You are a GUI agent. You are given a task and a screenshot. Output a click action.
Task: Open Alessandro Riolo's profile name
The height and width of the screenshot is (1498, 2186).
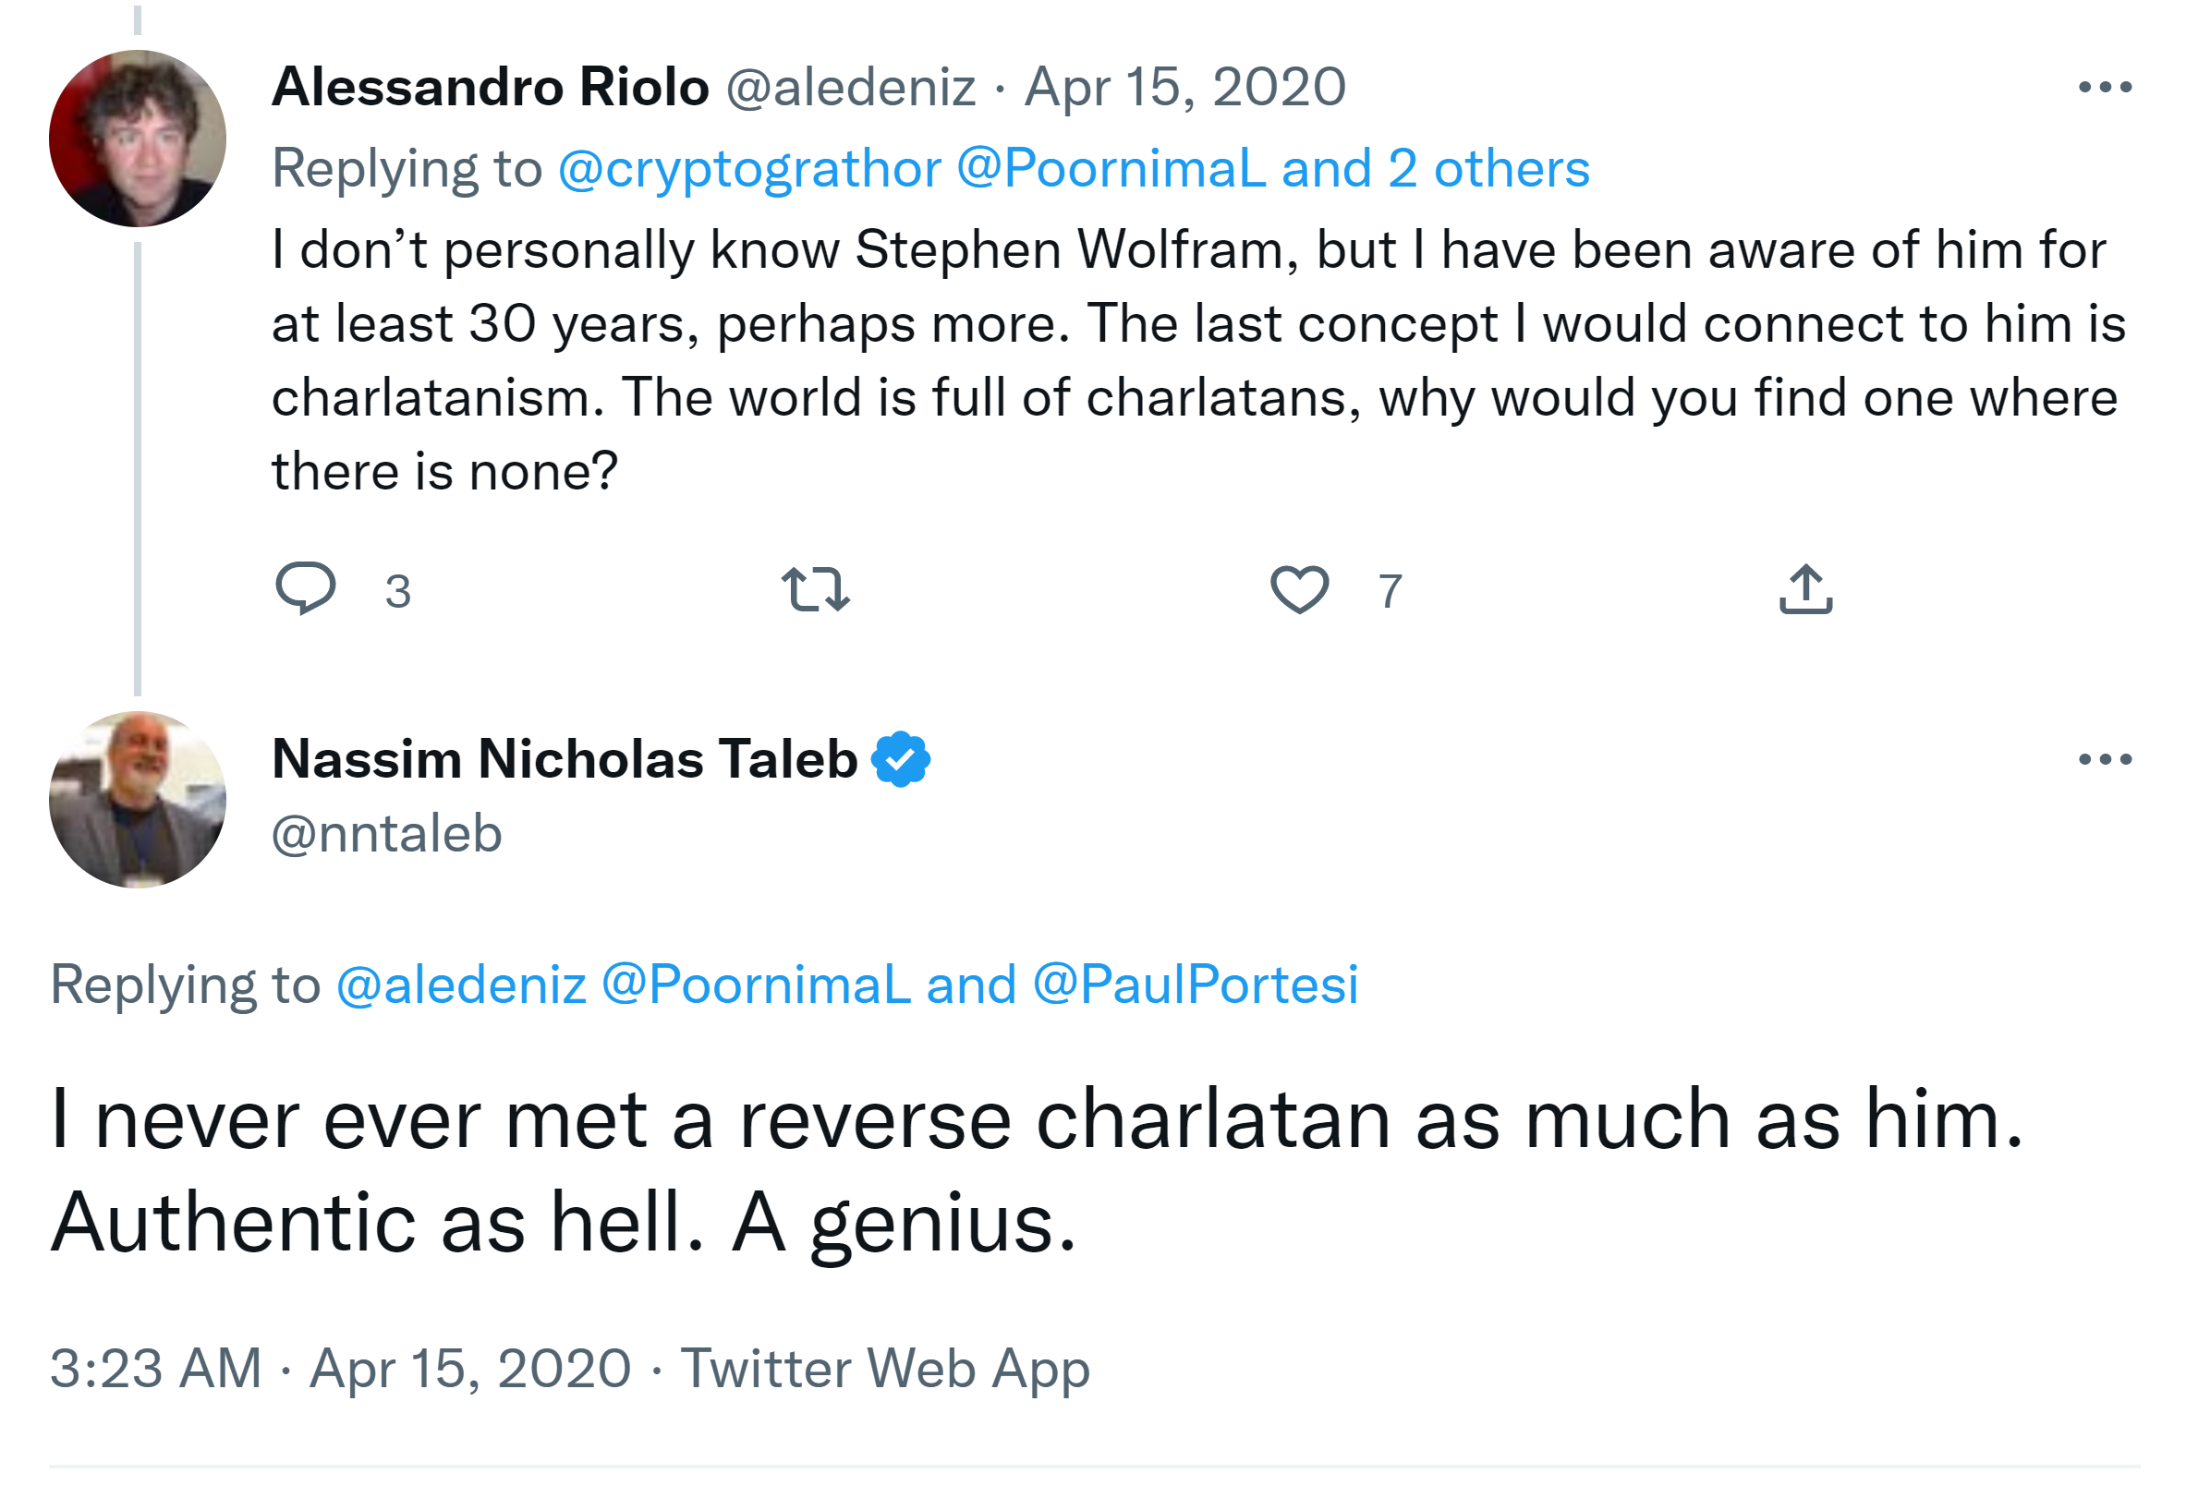[x=490, y=88]
